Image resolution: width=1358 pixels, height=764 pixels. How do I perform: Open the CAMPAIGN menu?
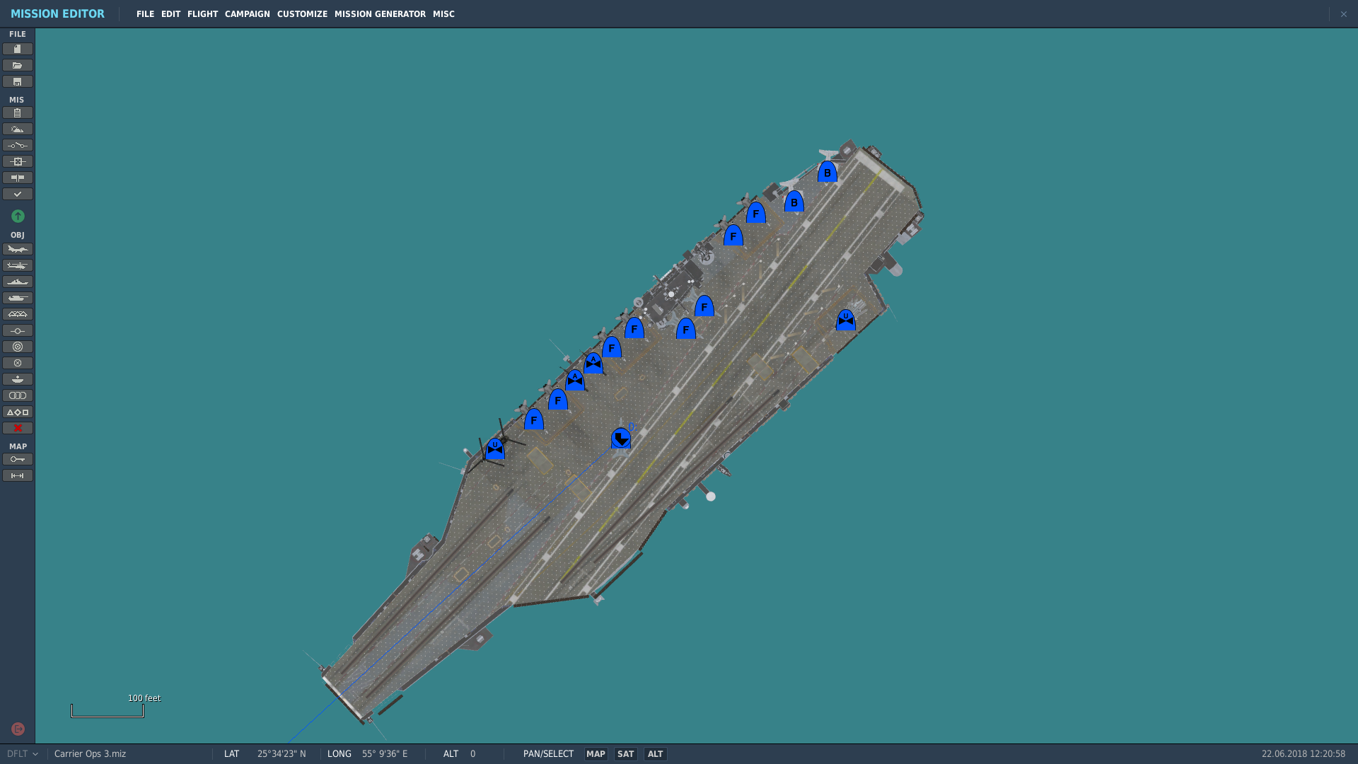pos(248,14)
